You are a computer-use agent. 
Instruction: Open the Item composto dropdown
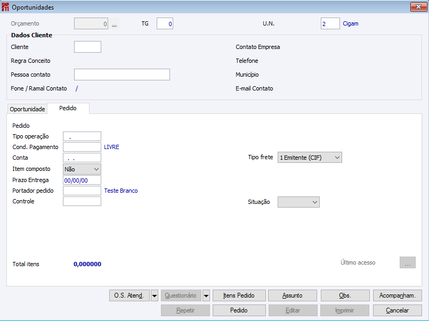click(x=82, y=169)
